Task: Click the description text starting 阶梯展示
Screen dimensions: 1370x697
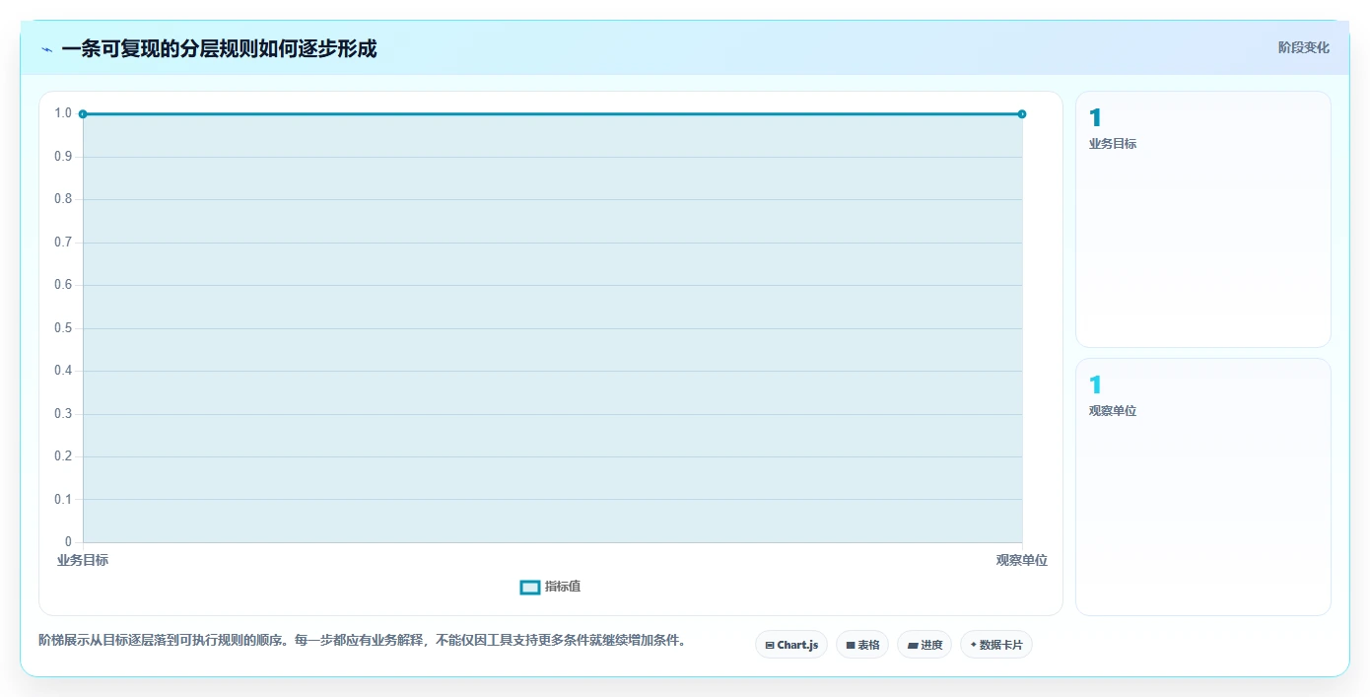Action: 362,641
